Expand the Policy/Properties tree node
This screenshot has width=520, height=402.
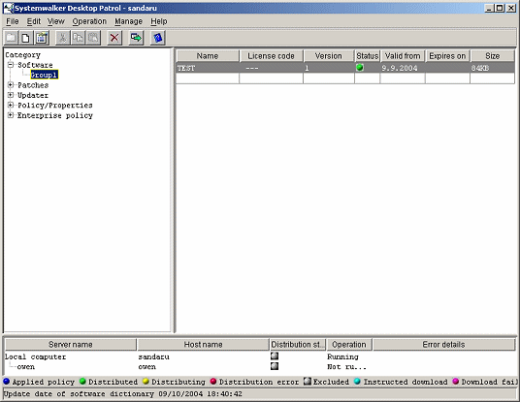coord(11,106)
